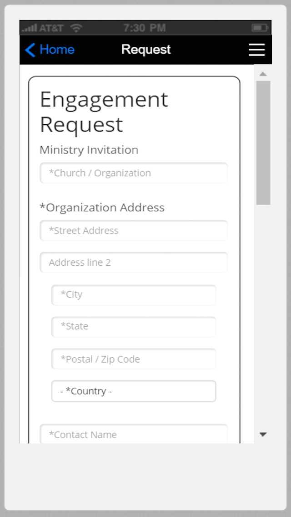Click into the City field
This screenshot has width=291, height=517.
134,294
